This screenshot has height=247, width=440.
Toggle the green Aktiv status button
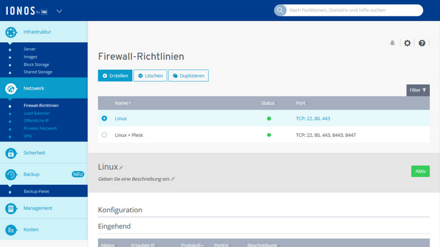(420, 171)
